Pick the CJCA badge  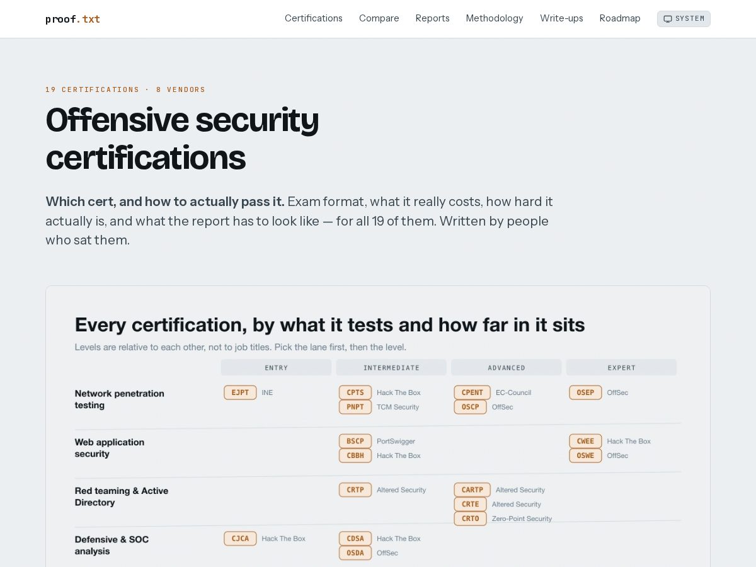point(240,538)
